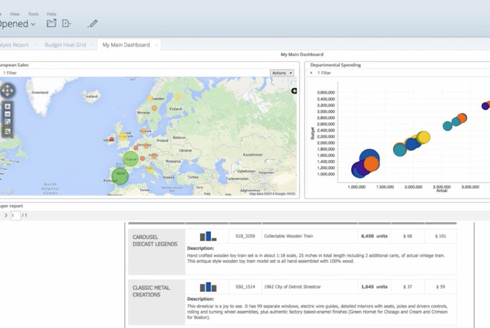The height and width of the screenshot is (328, 490).
Task: Click the 1 Filter label in European Sales
Action: pyautogui.click(x=9, y=73)
